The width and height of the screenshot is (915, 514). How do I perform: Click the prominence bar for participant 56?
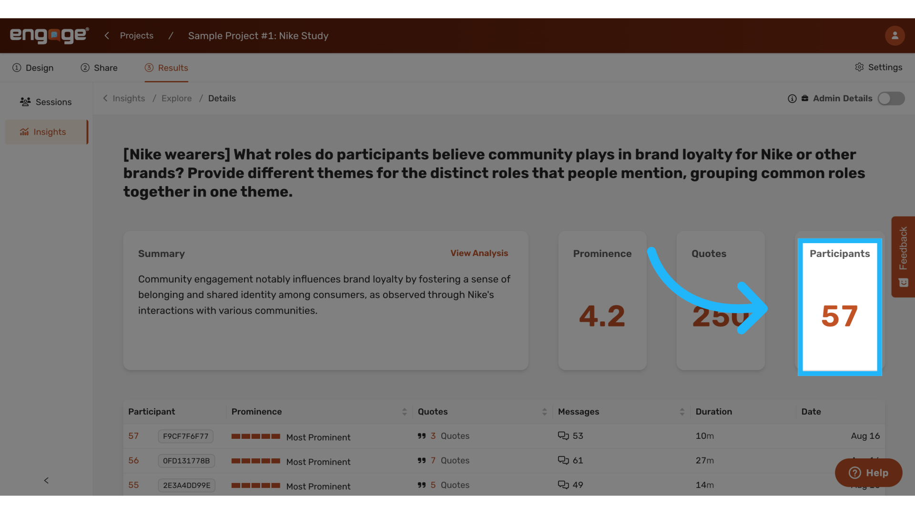coord(255,461)
